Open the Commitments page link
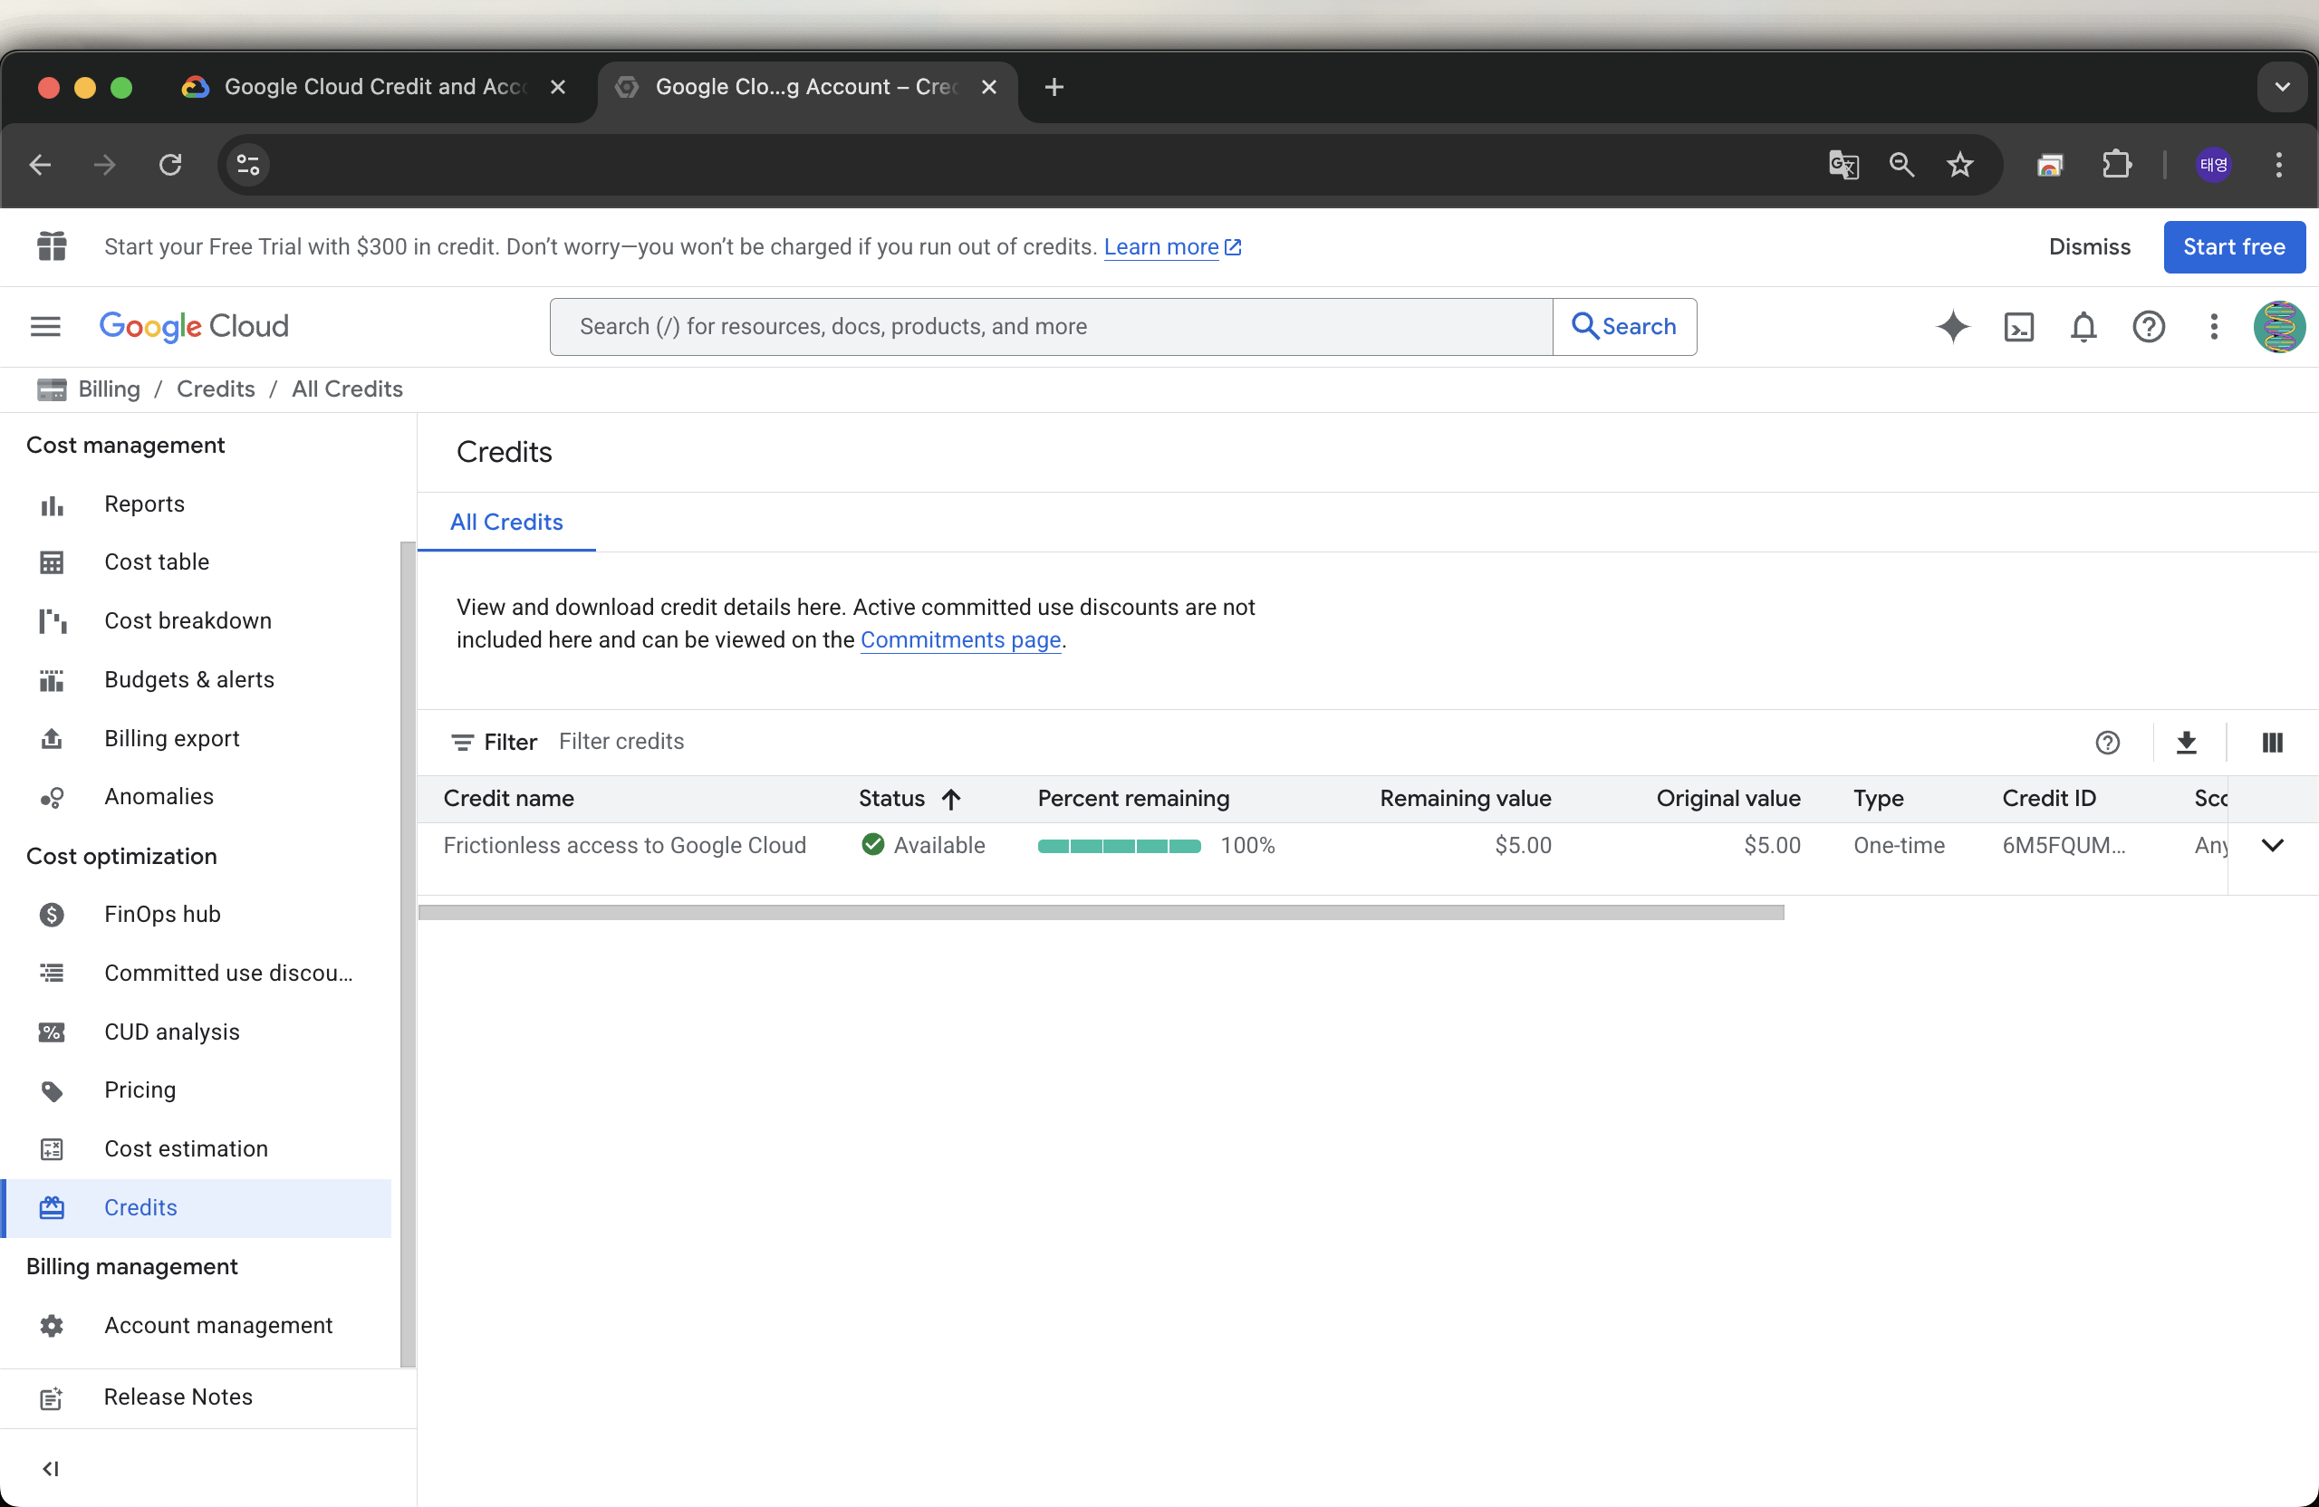Viewport: 2319px width, 1507px height. tap(959, 640)
